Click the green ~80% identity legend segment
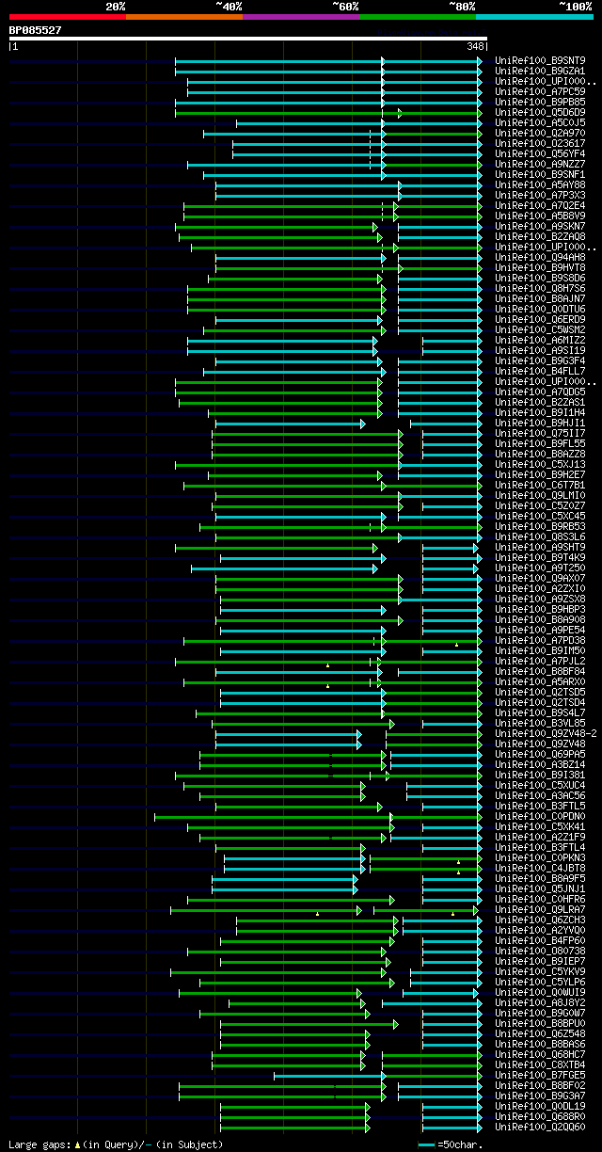This screenshot has width=602, height=1152. pyautogui.click(x=418, y=17)
